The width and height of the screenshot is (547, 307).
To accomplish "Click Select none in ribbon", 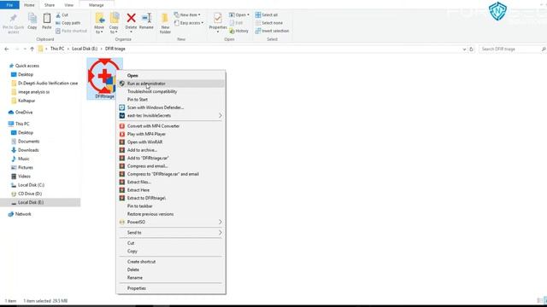I will pyautogui.click(x=269, y=23).
